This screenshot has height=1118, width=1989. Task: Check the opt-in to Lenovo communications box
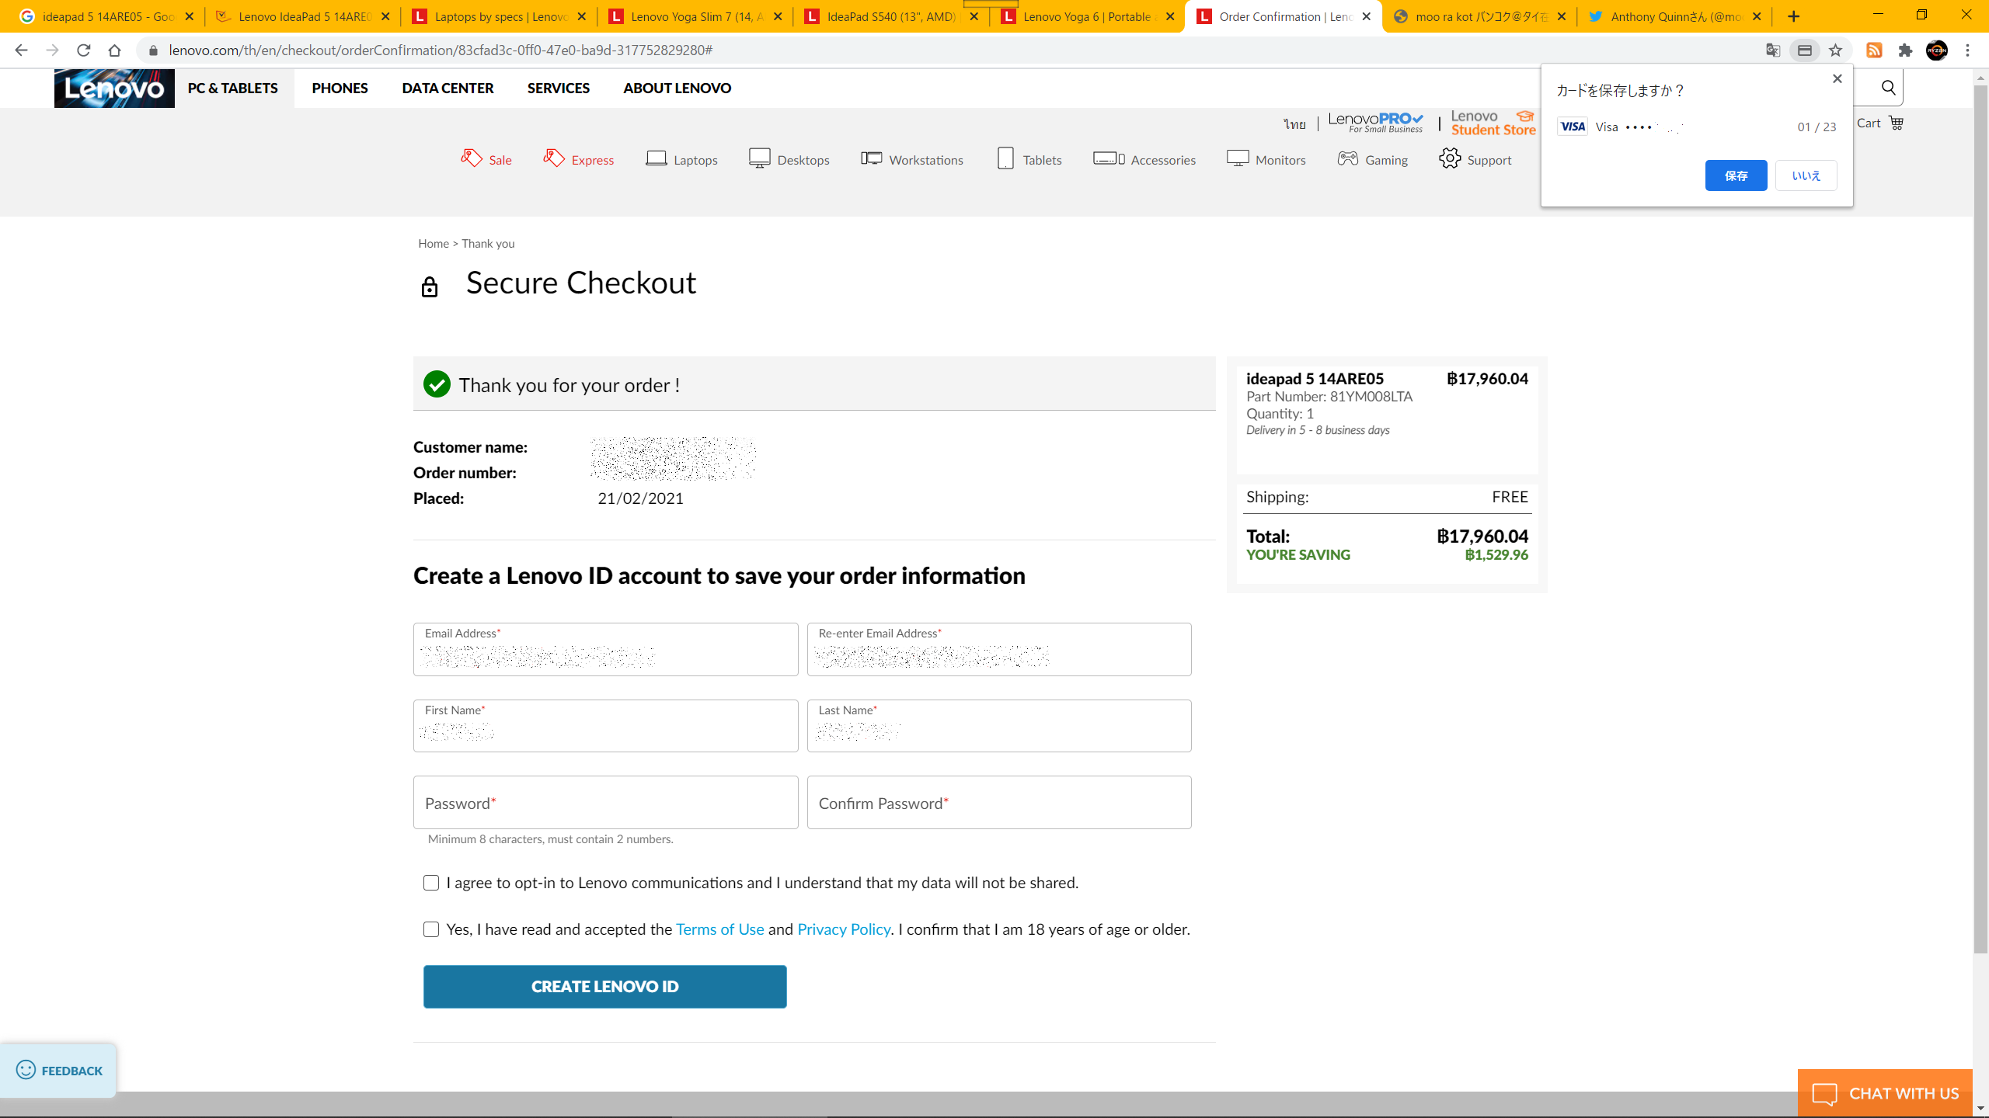[x=431, y=883]
